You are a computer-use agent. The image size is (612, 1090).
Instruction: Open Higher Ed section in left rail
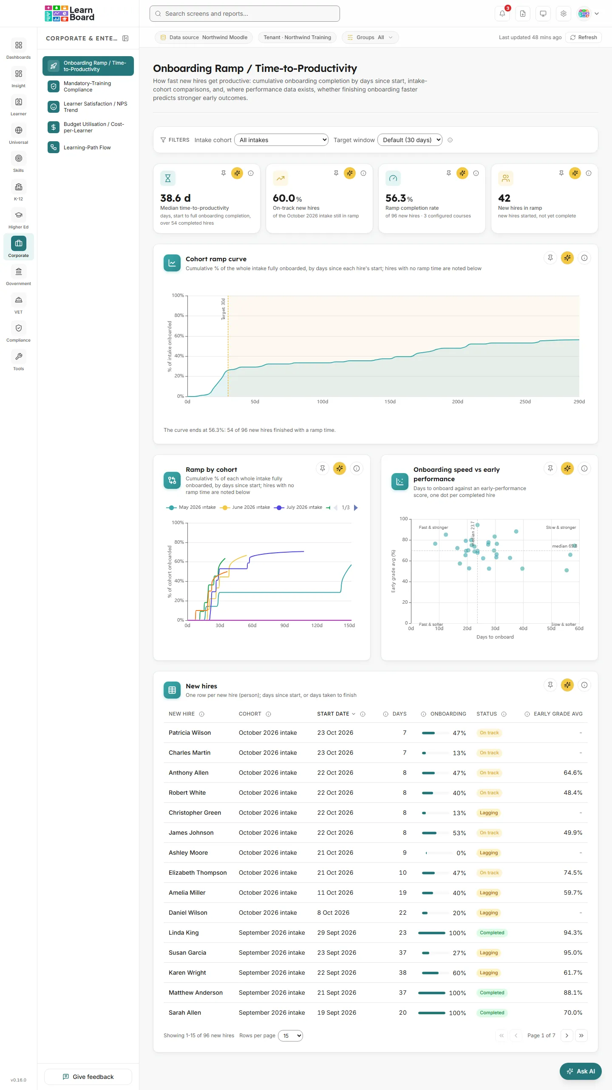point(18,219)
